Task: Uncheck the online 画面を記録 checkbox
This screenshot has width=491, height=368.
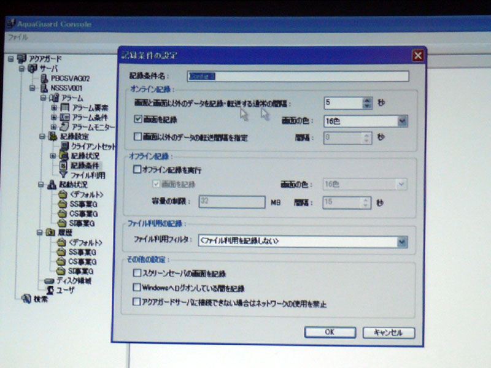Action: click(137, 121)
